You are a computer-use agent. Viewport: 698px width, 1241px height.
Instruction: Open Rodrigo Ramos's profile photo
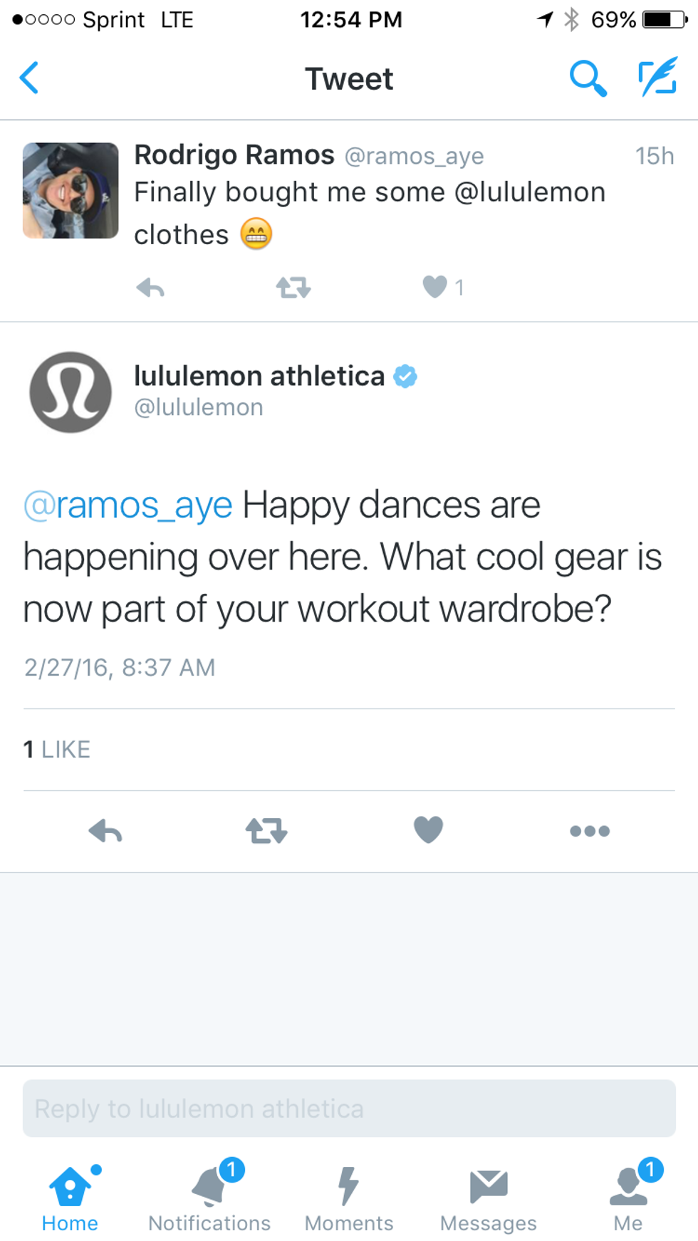point(71,190)
